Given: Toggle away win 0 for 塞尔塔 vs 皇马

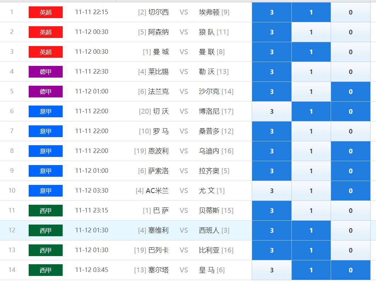Looking at the screenshot, I should [x=351, y=270].
